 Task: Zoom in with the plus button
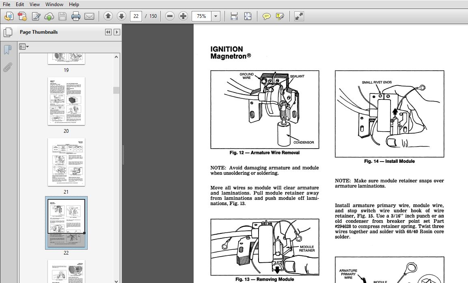183,16
